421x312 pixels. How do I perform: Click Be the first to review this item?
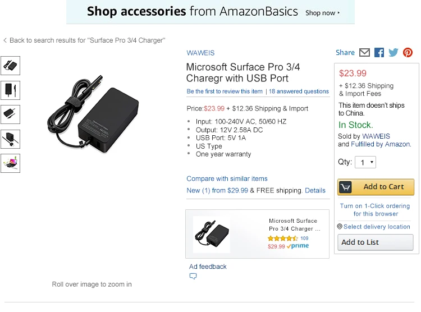click(225, 91)
